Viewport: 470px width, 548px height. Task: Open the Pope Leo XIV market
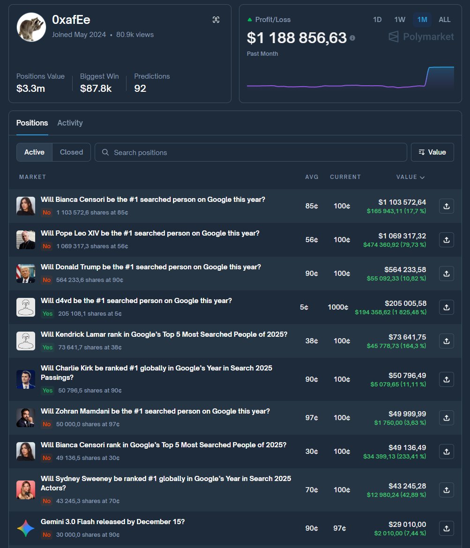[x=150, y=233]
